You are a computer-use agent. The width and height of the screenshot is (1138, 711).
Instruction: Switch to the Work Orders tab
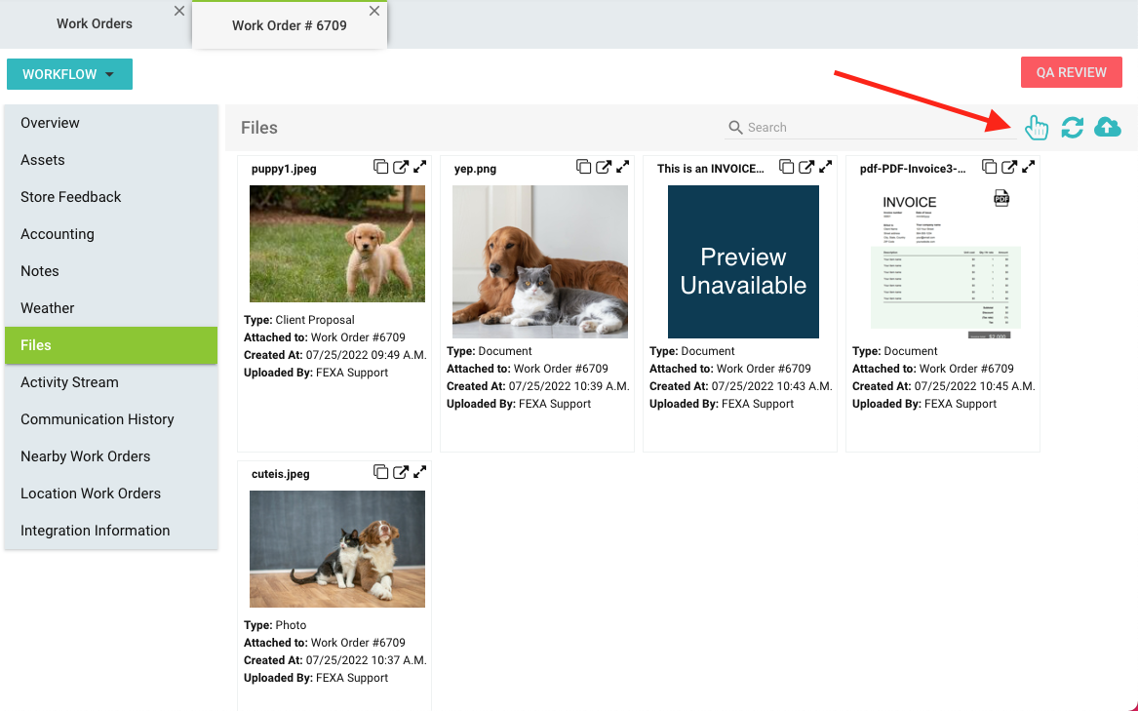tap(95, 23)
